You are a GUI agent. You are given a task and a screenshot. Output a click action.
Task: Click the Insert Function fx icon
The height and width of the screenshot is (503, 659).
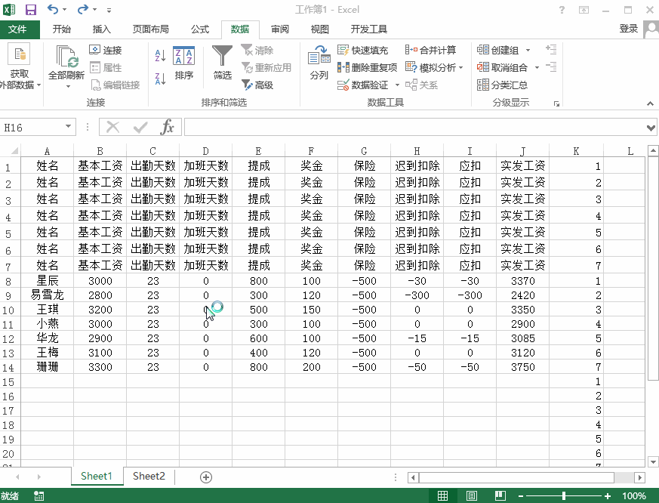pos(167,127)
